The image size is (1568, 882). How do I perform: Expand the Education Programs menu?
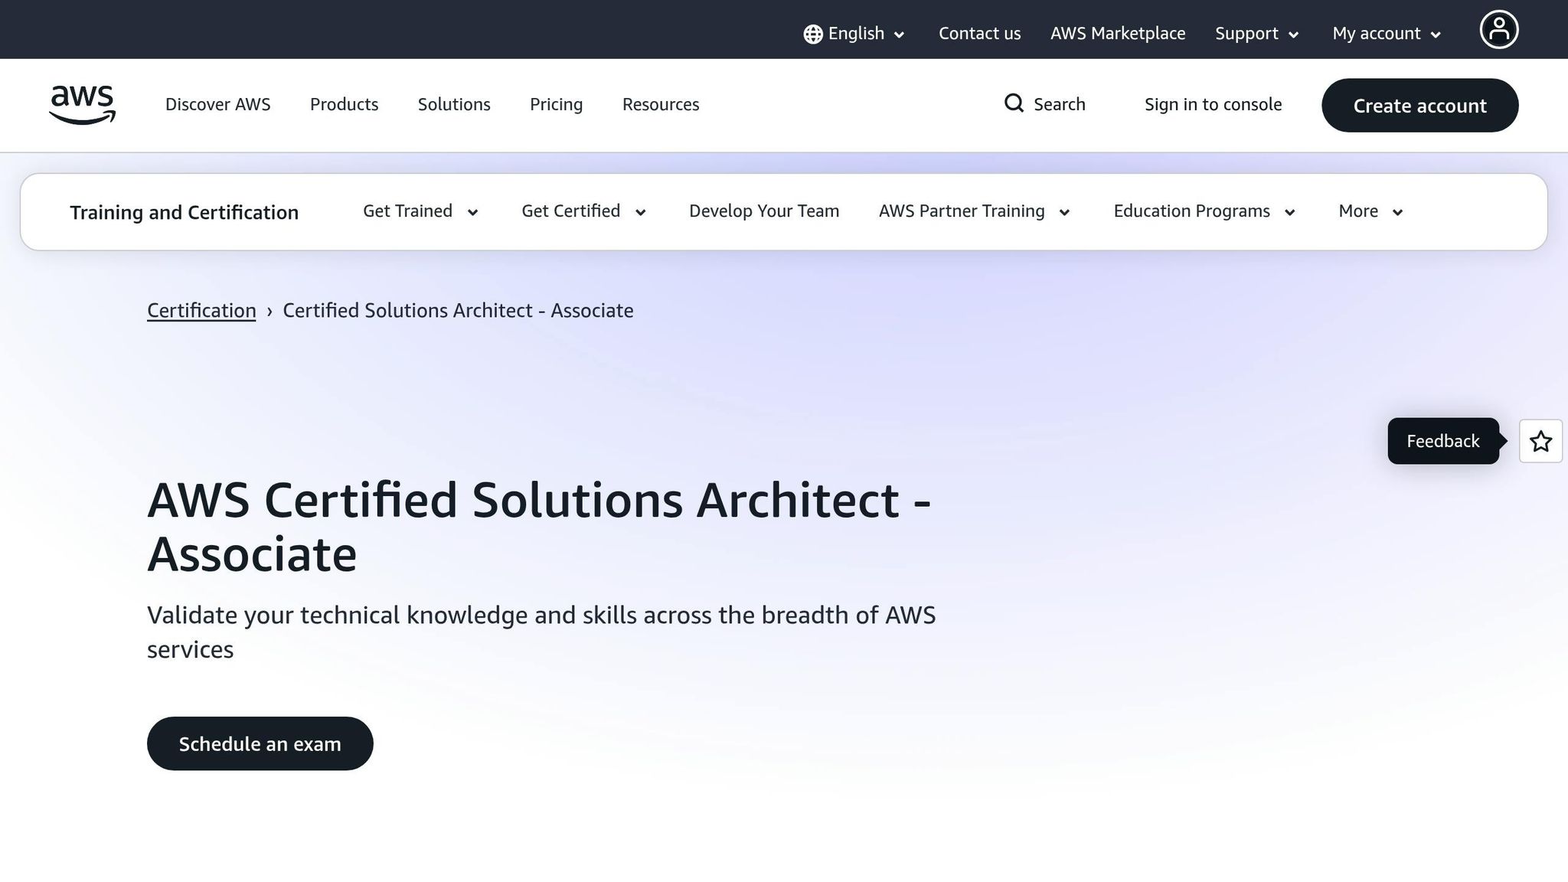(x=1204, y=211)
